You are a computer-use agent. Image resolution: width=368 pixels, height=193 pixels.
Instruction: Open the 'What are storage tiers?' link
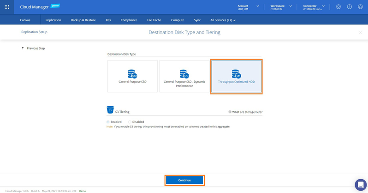pos(247,112)
